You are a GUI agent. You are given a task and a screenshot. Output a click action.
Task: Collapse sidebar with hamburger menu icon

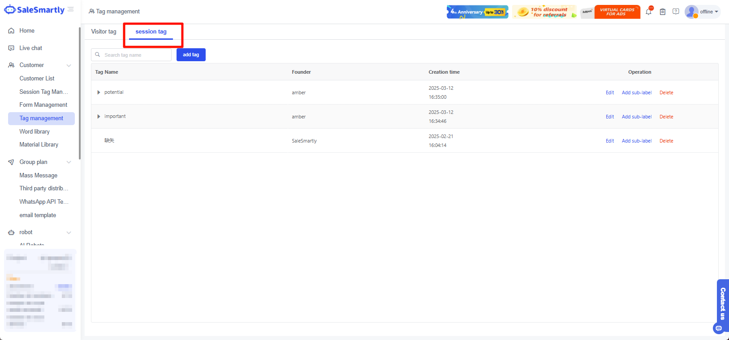pos(71,9)
